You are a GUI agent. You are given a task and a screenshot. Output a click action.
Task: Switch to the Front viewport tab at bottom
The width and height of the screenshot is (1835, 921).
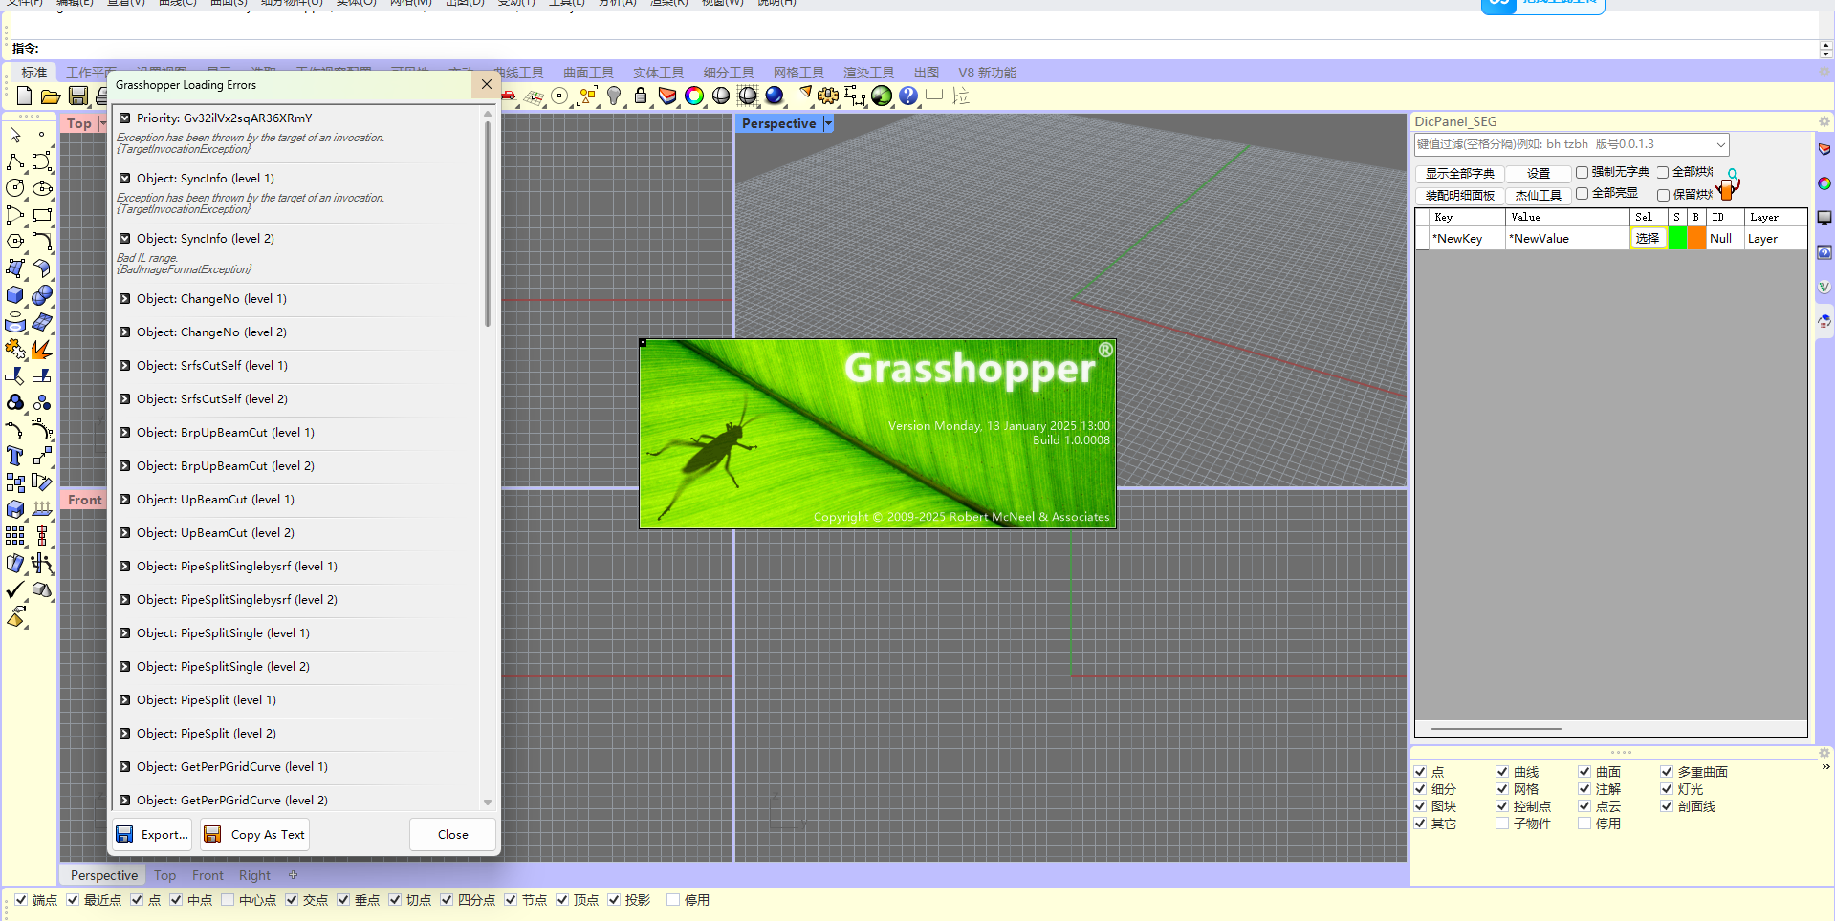coord(208,876)
